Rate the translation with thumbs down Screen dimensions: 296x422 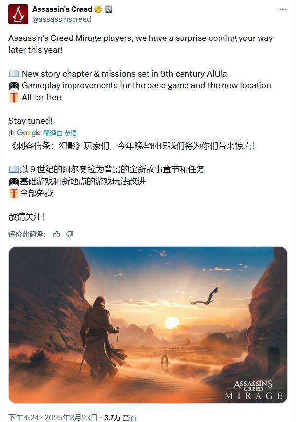pos(70,234)
